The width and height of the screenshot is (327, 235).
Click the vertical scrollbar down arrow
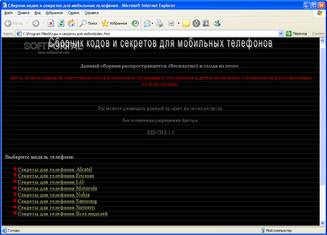click(322, 223)
